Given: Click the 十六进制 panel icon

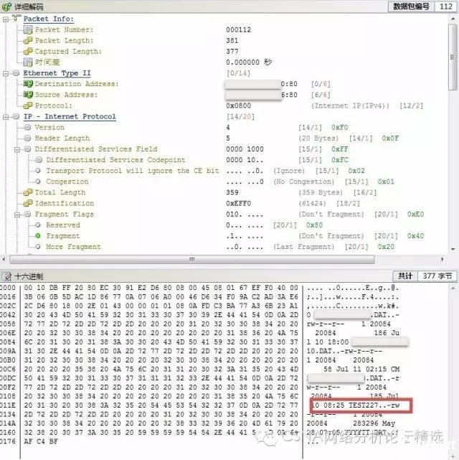Looking at the screenshot, I should point(7,276).
